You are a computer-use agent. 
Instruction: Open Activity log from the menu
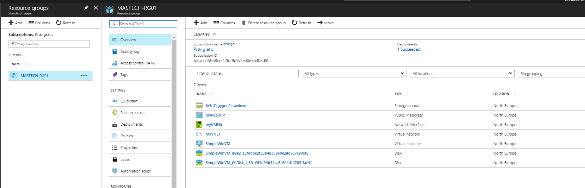pos(130,51)
